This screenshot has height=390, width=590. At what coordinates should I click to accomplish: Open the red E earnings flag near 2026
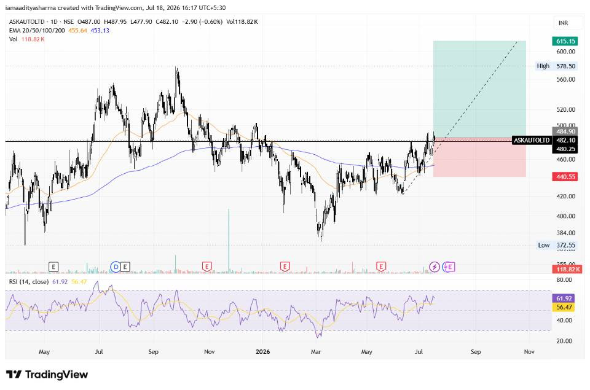click(285, 267)
